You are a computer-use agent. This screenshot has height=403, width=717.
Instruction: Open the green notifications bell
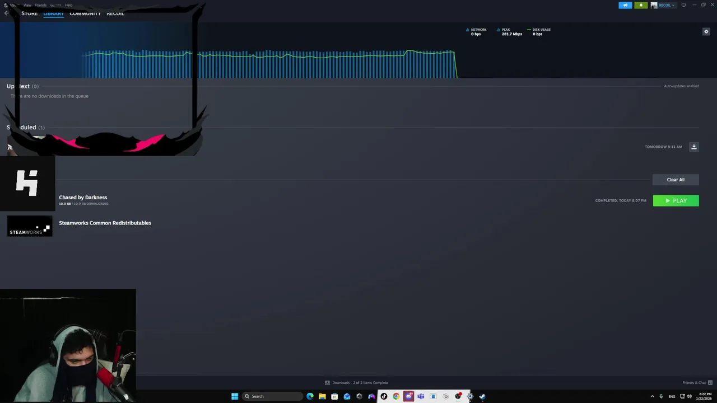(641, 5)
